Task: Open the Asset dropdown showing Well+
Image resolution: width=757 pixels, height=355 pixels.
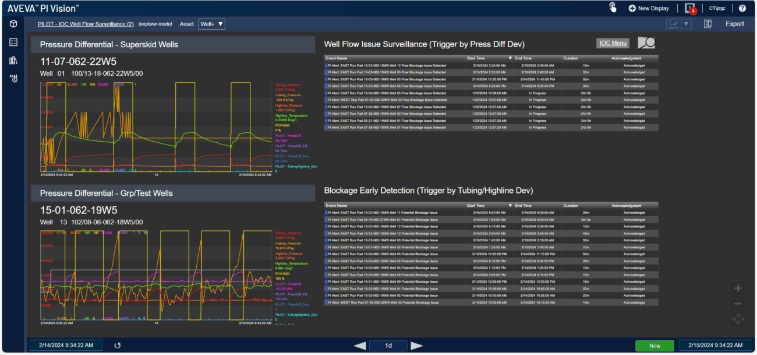Action: [x=211, y=24]
